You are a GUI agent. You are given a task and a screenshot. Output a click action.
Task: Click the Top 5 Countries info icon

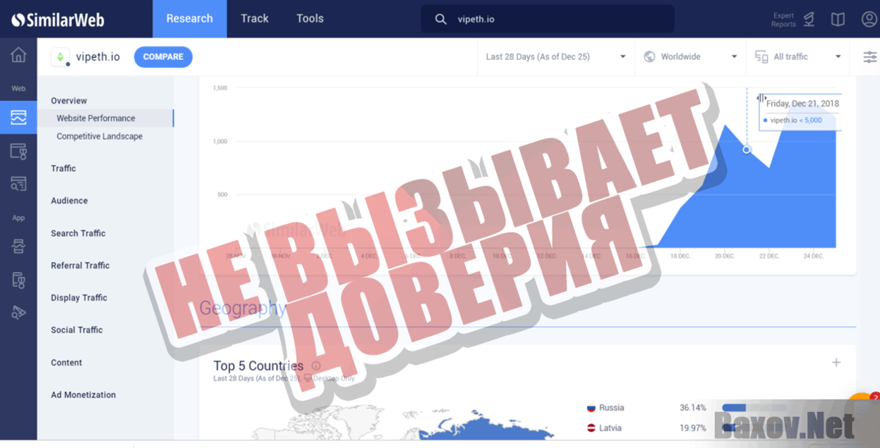(x=316, y=366)
